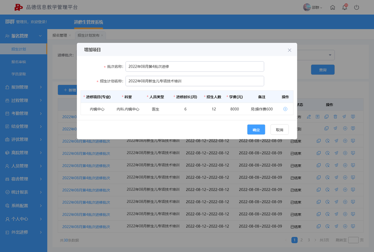Viewport: 374px width, 252px height.
Task: Click the platform logo at top left
Action: click(x=18, y=7)
